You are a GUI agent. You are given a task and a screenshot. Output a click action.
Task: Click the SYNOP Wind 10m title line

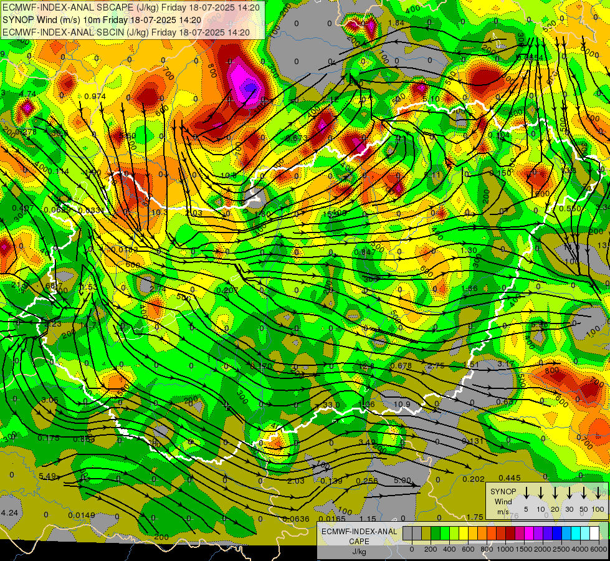click(x=102, y=20)
